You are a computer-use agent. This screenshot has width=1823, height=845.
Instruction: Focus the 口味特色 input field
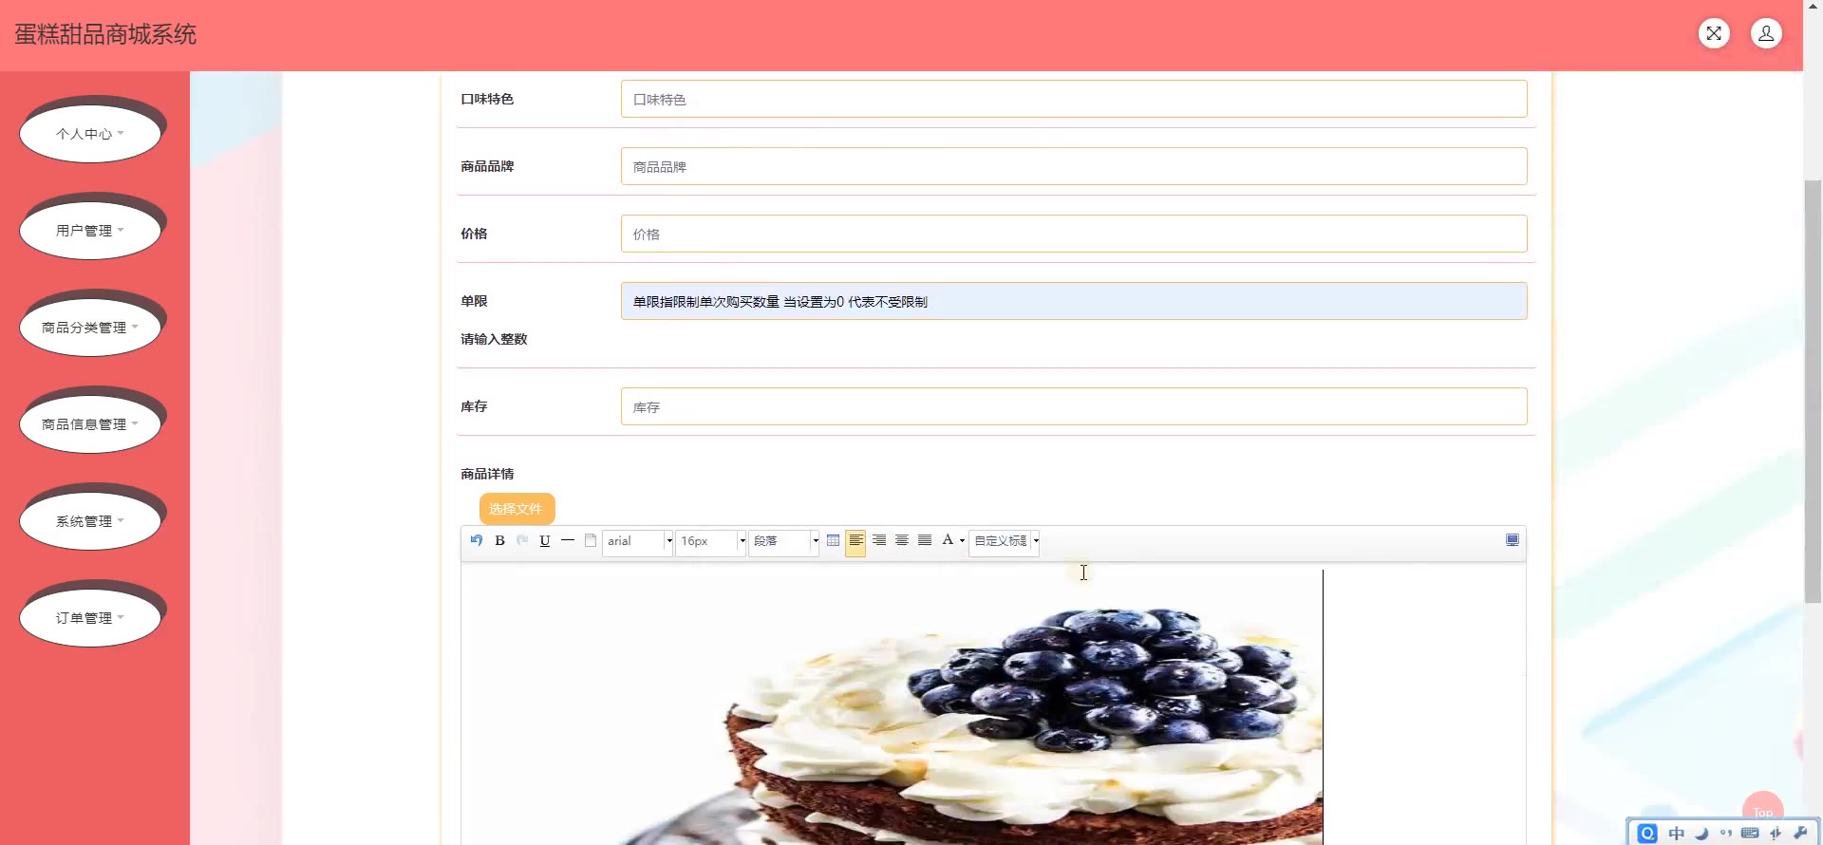1074,99
